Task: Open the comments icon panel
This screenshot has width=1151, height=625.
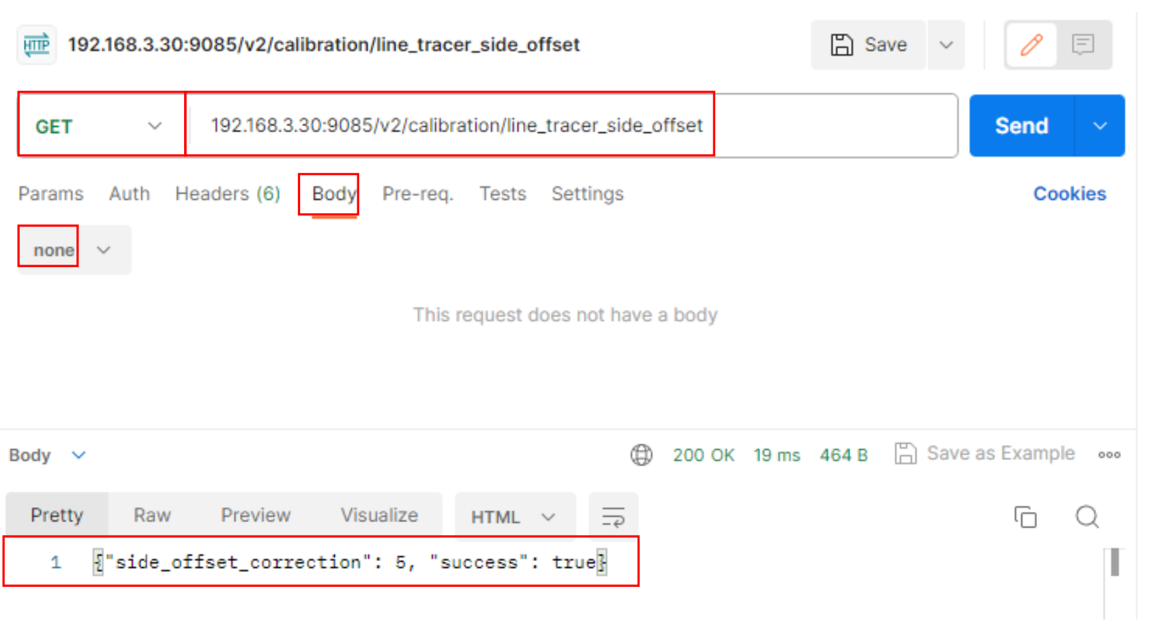Action: pos(1083,45)
